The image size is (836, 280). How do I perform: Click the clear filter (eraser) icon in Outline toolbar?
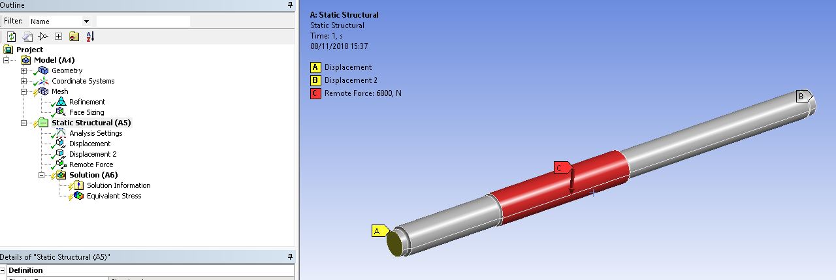tap(27, 37)
